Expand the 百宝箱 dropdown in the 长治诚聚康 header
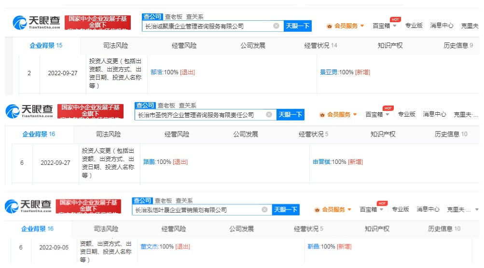The width and height of the screenshot is (484, 268). click(x=394, y=26)
